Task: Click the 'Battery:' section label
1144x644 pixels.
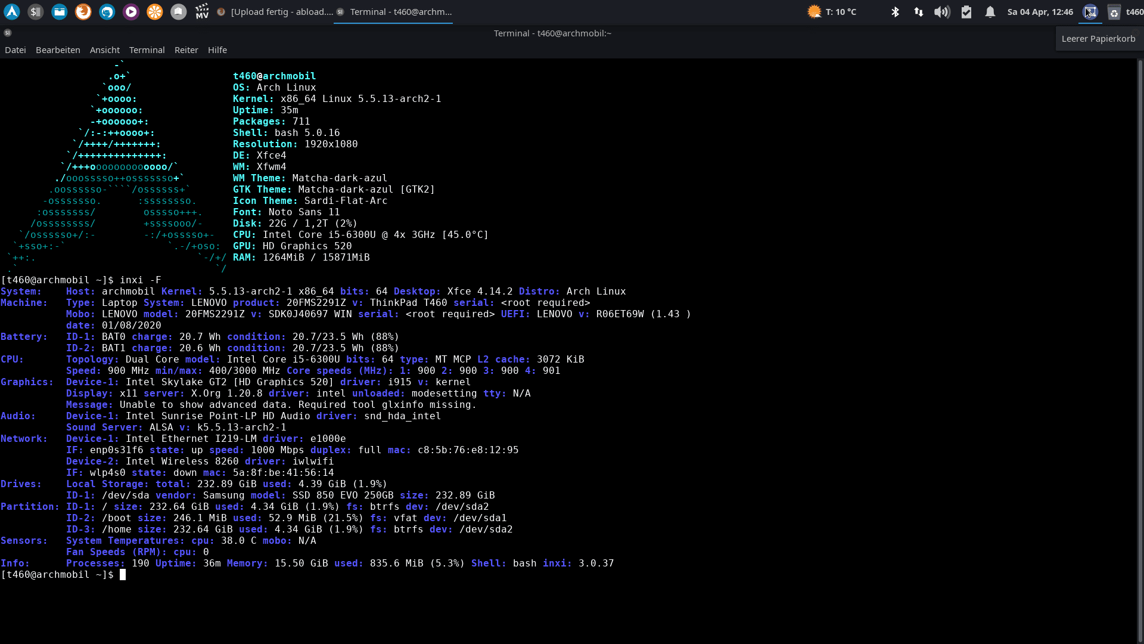Action: (24, 336)
